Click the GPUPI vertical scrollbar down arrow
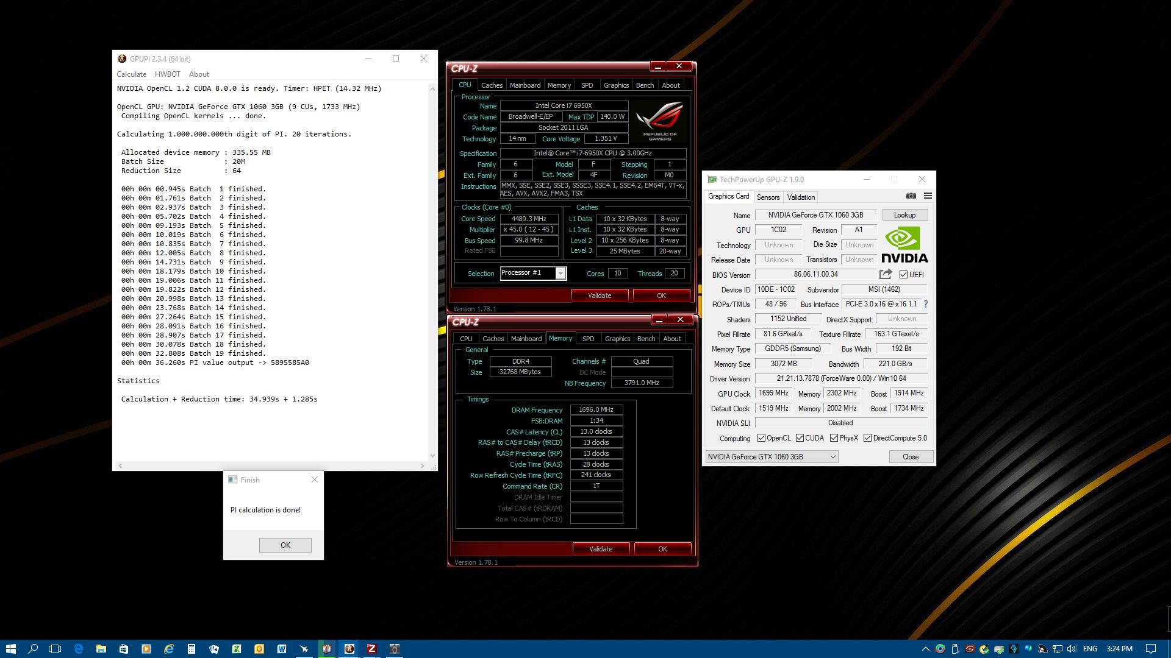 pyautogui.click(x=432, y=455)
